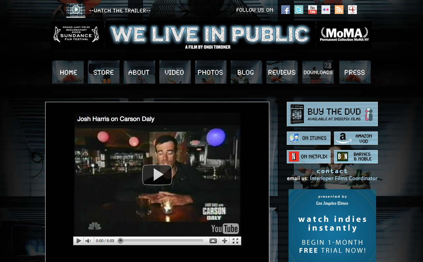423x262 pixels.
Task: Click video title Josh Harris on Carson Daly
Action: coord(116,119)
